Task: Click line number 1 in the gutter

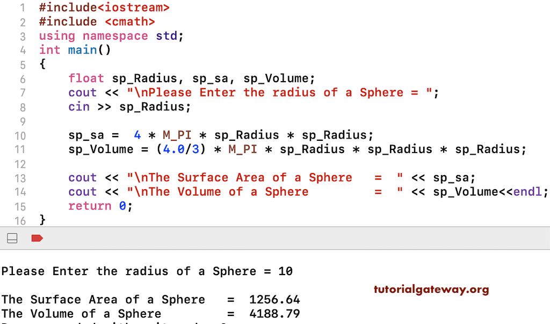Action: 22,8
